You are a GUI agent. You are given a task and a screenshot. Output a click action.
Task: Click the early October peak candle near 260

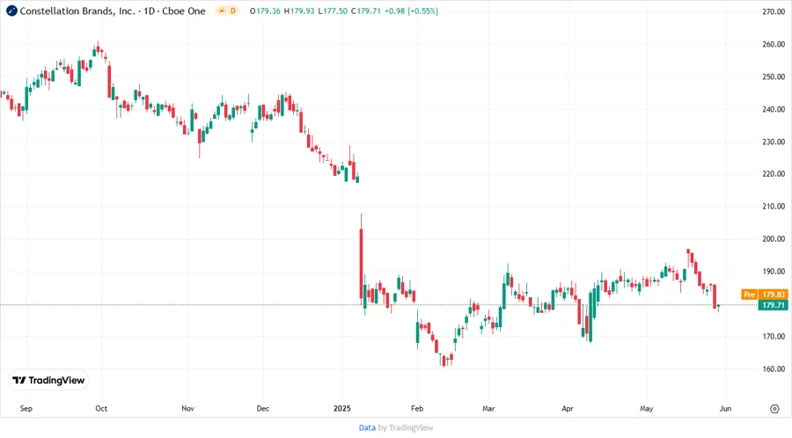click(98, 49)
